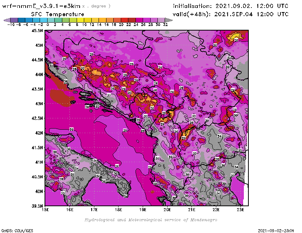Click the '18E' longitude label
The width and height of the screenshot is (302, 233).
coord(119,210)
